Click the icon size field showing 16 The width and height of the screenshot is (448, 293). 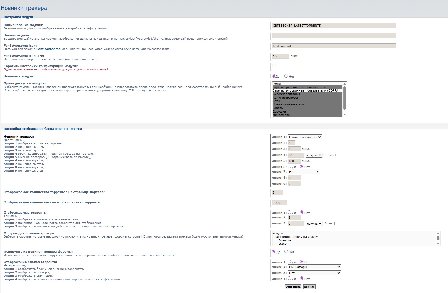pos(280,56)
